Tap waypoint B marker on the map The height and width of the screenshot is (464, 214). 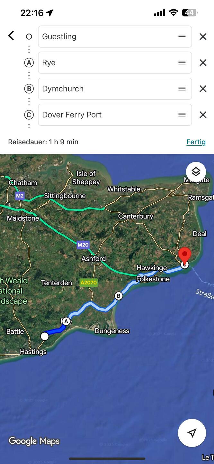pyautogui.click(x=119, y=296)
